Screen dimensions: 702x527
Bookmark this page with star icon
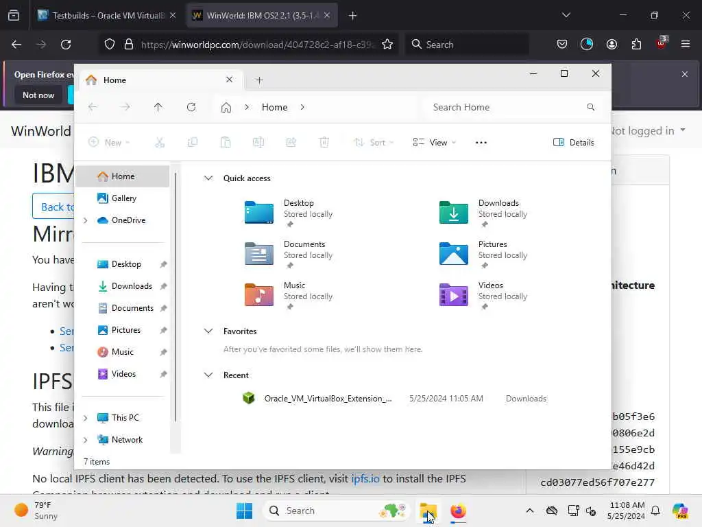pos(387,45)
